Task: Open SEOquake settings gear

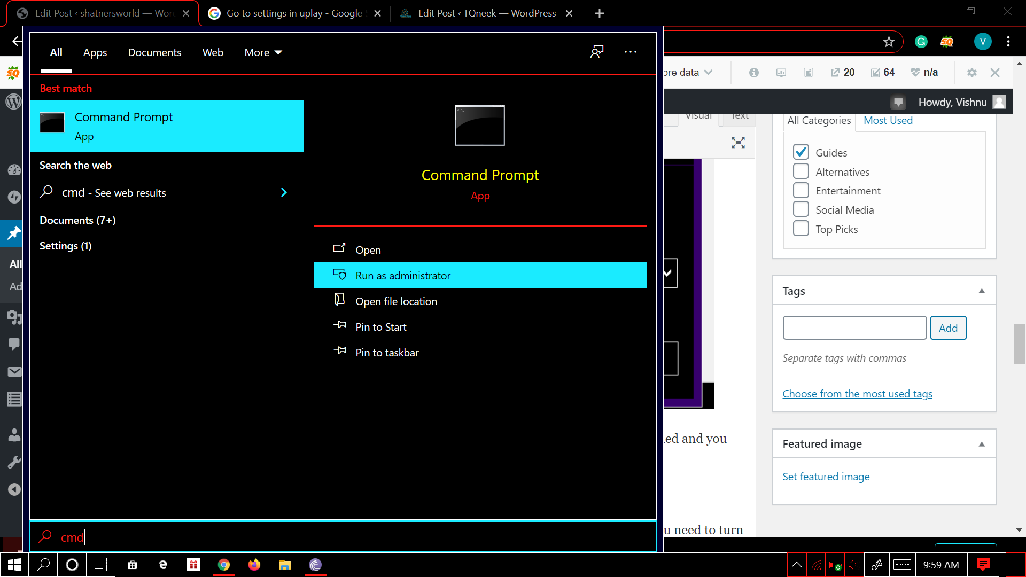Action: click(x=971, y=73)
